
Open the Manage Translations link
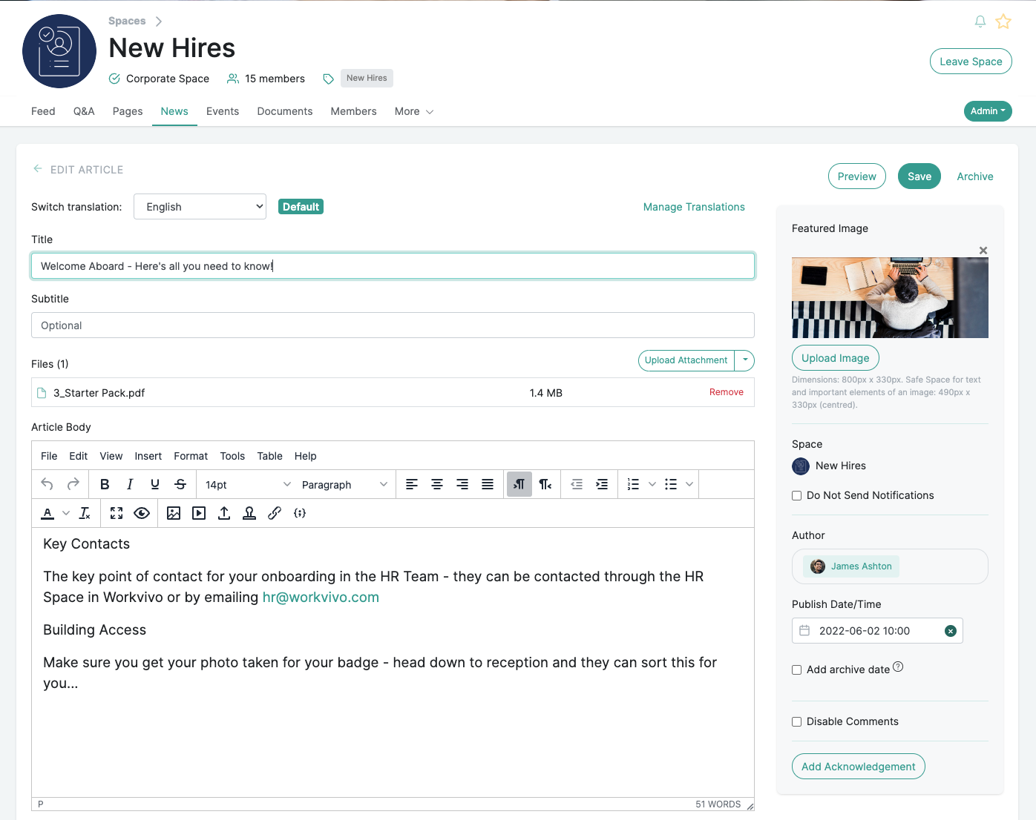tap(694, 207)
